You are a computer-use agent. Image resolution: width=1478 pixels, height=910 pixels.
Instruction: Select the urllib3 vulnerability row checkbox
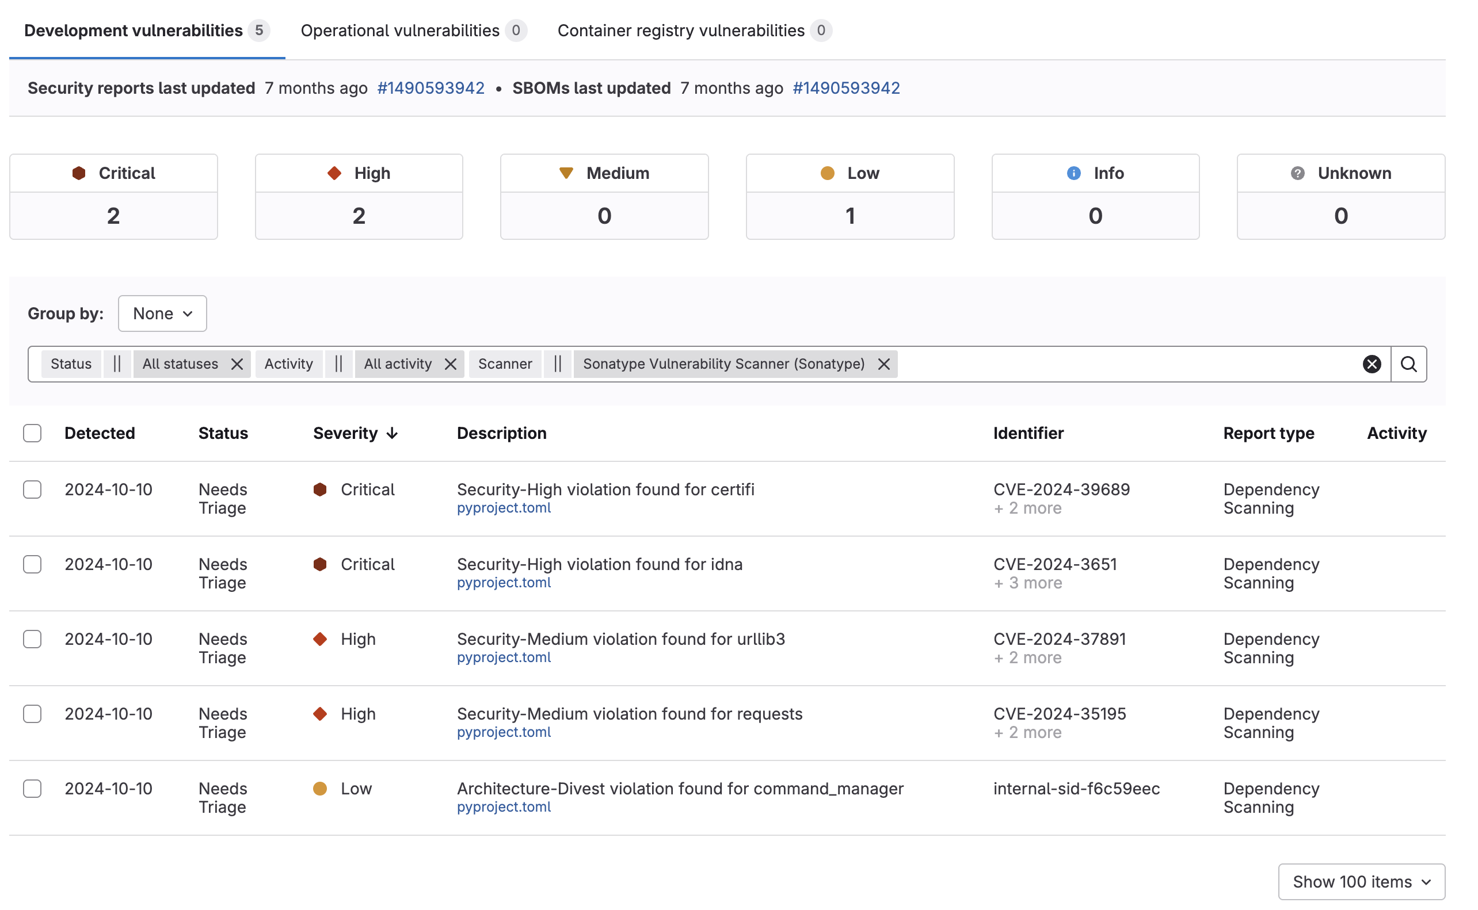pyautogui.click(x=32, y=639)
